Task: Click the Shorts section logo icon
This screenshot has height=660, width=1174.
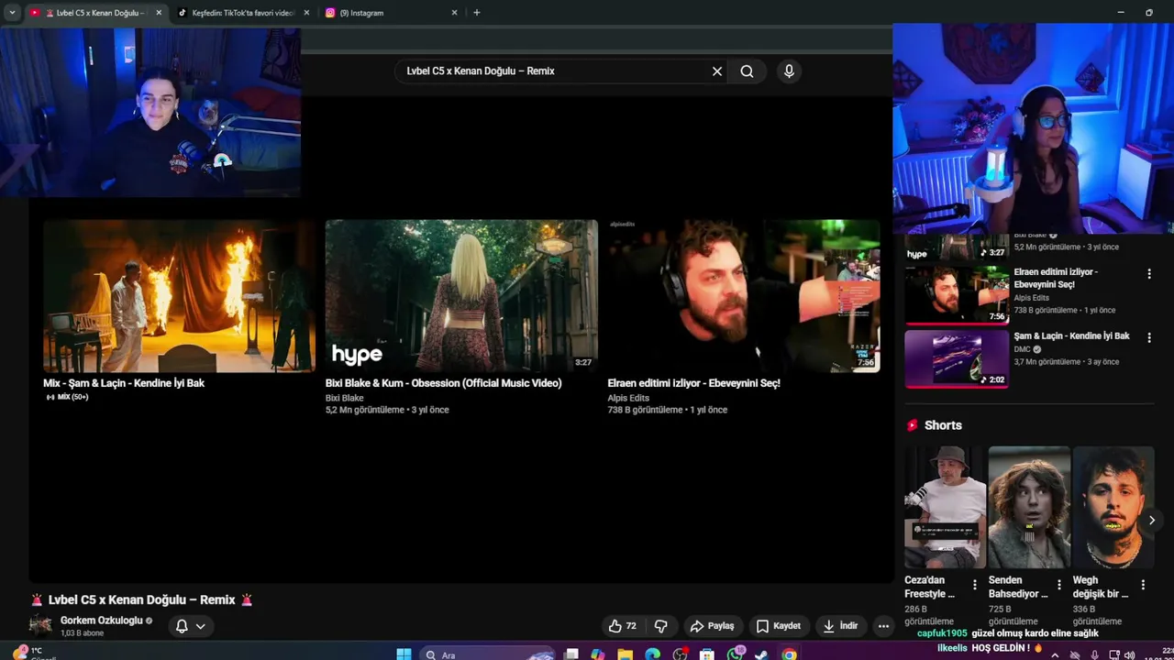Action: [912, 425]
